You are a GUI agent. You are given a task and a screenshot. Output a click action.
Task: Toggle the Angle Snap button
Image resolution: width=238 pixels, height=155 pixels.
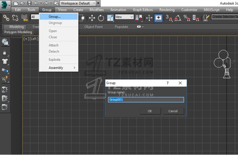pyautogui.click(x=178, y=18)
